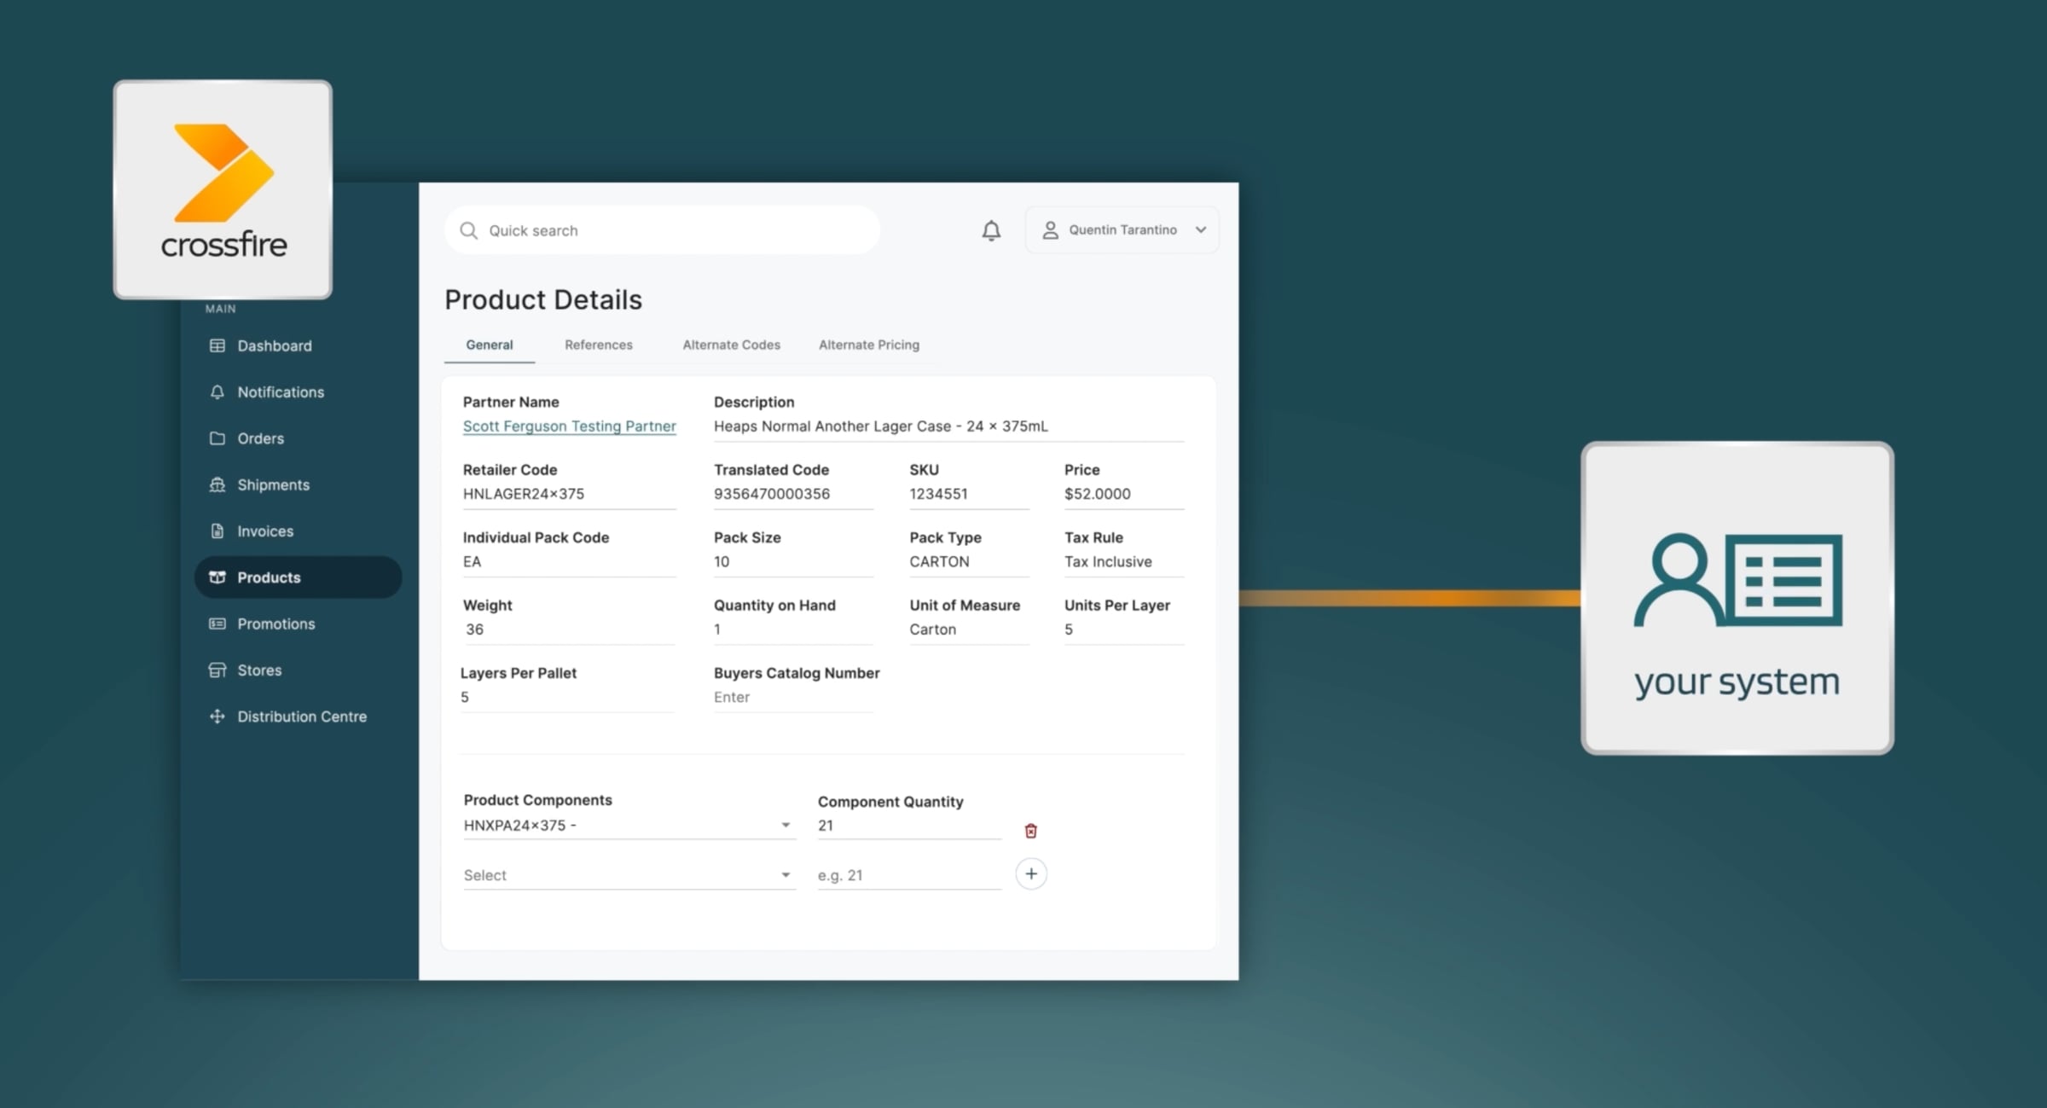Screen dimensions: 2047x1108
Task: Click the Dashboard sidebar icon
Action: (x=217, y=345)
